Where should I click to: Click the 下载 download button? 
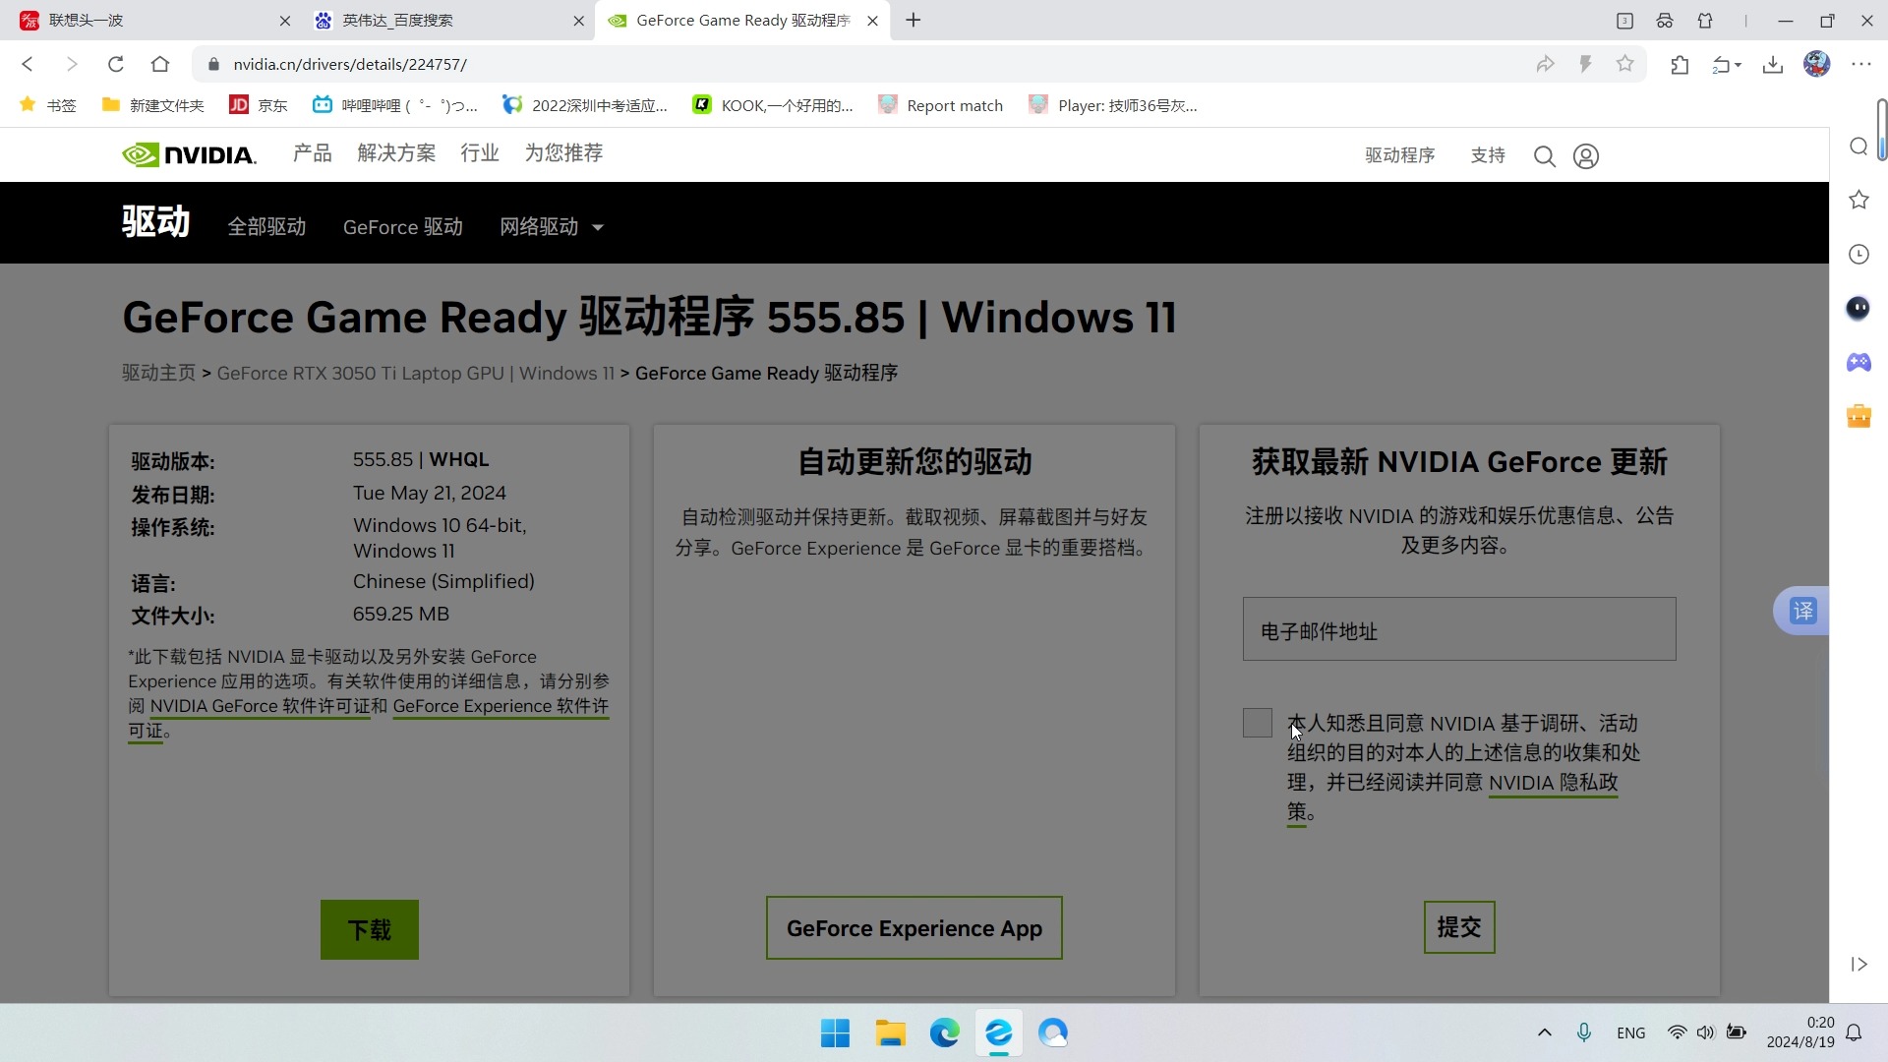(x=369, y=928)
